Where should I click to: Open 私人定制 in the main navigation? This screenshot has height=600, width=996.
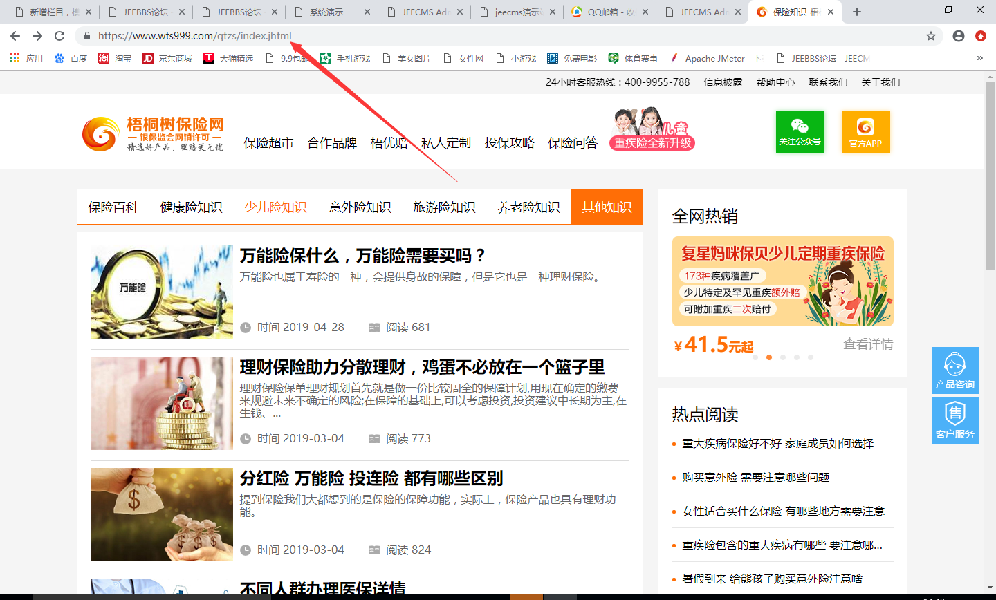coord(446,143)
